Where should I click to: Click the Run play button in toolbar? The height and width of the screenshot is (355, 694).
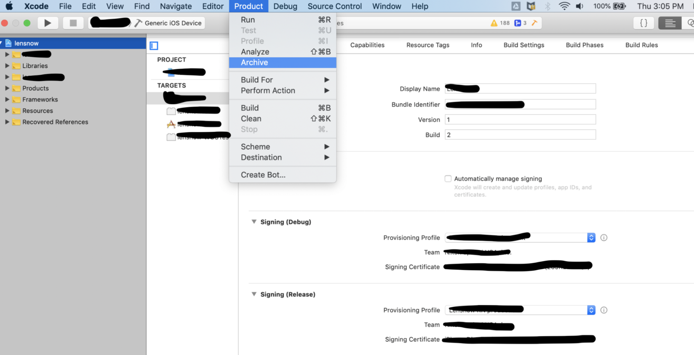(x=48, y=23)
